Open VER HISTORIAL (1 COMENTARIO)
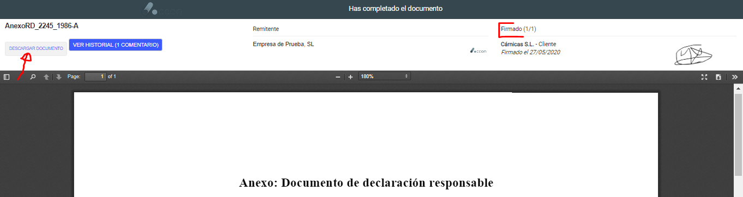Image resolution: width=743 pixels, height=197 pixels. (116, 45)
